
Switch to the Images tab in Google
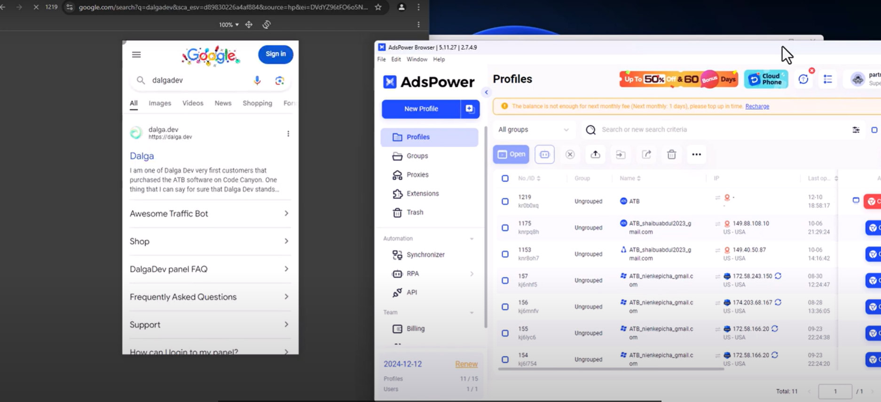pyautogui.click(x=160, y=103)
